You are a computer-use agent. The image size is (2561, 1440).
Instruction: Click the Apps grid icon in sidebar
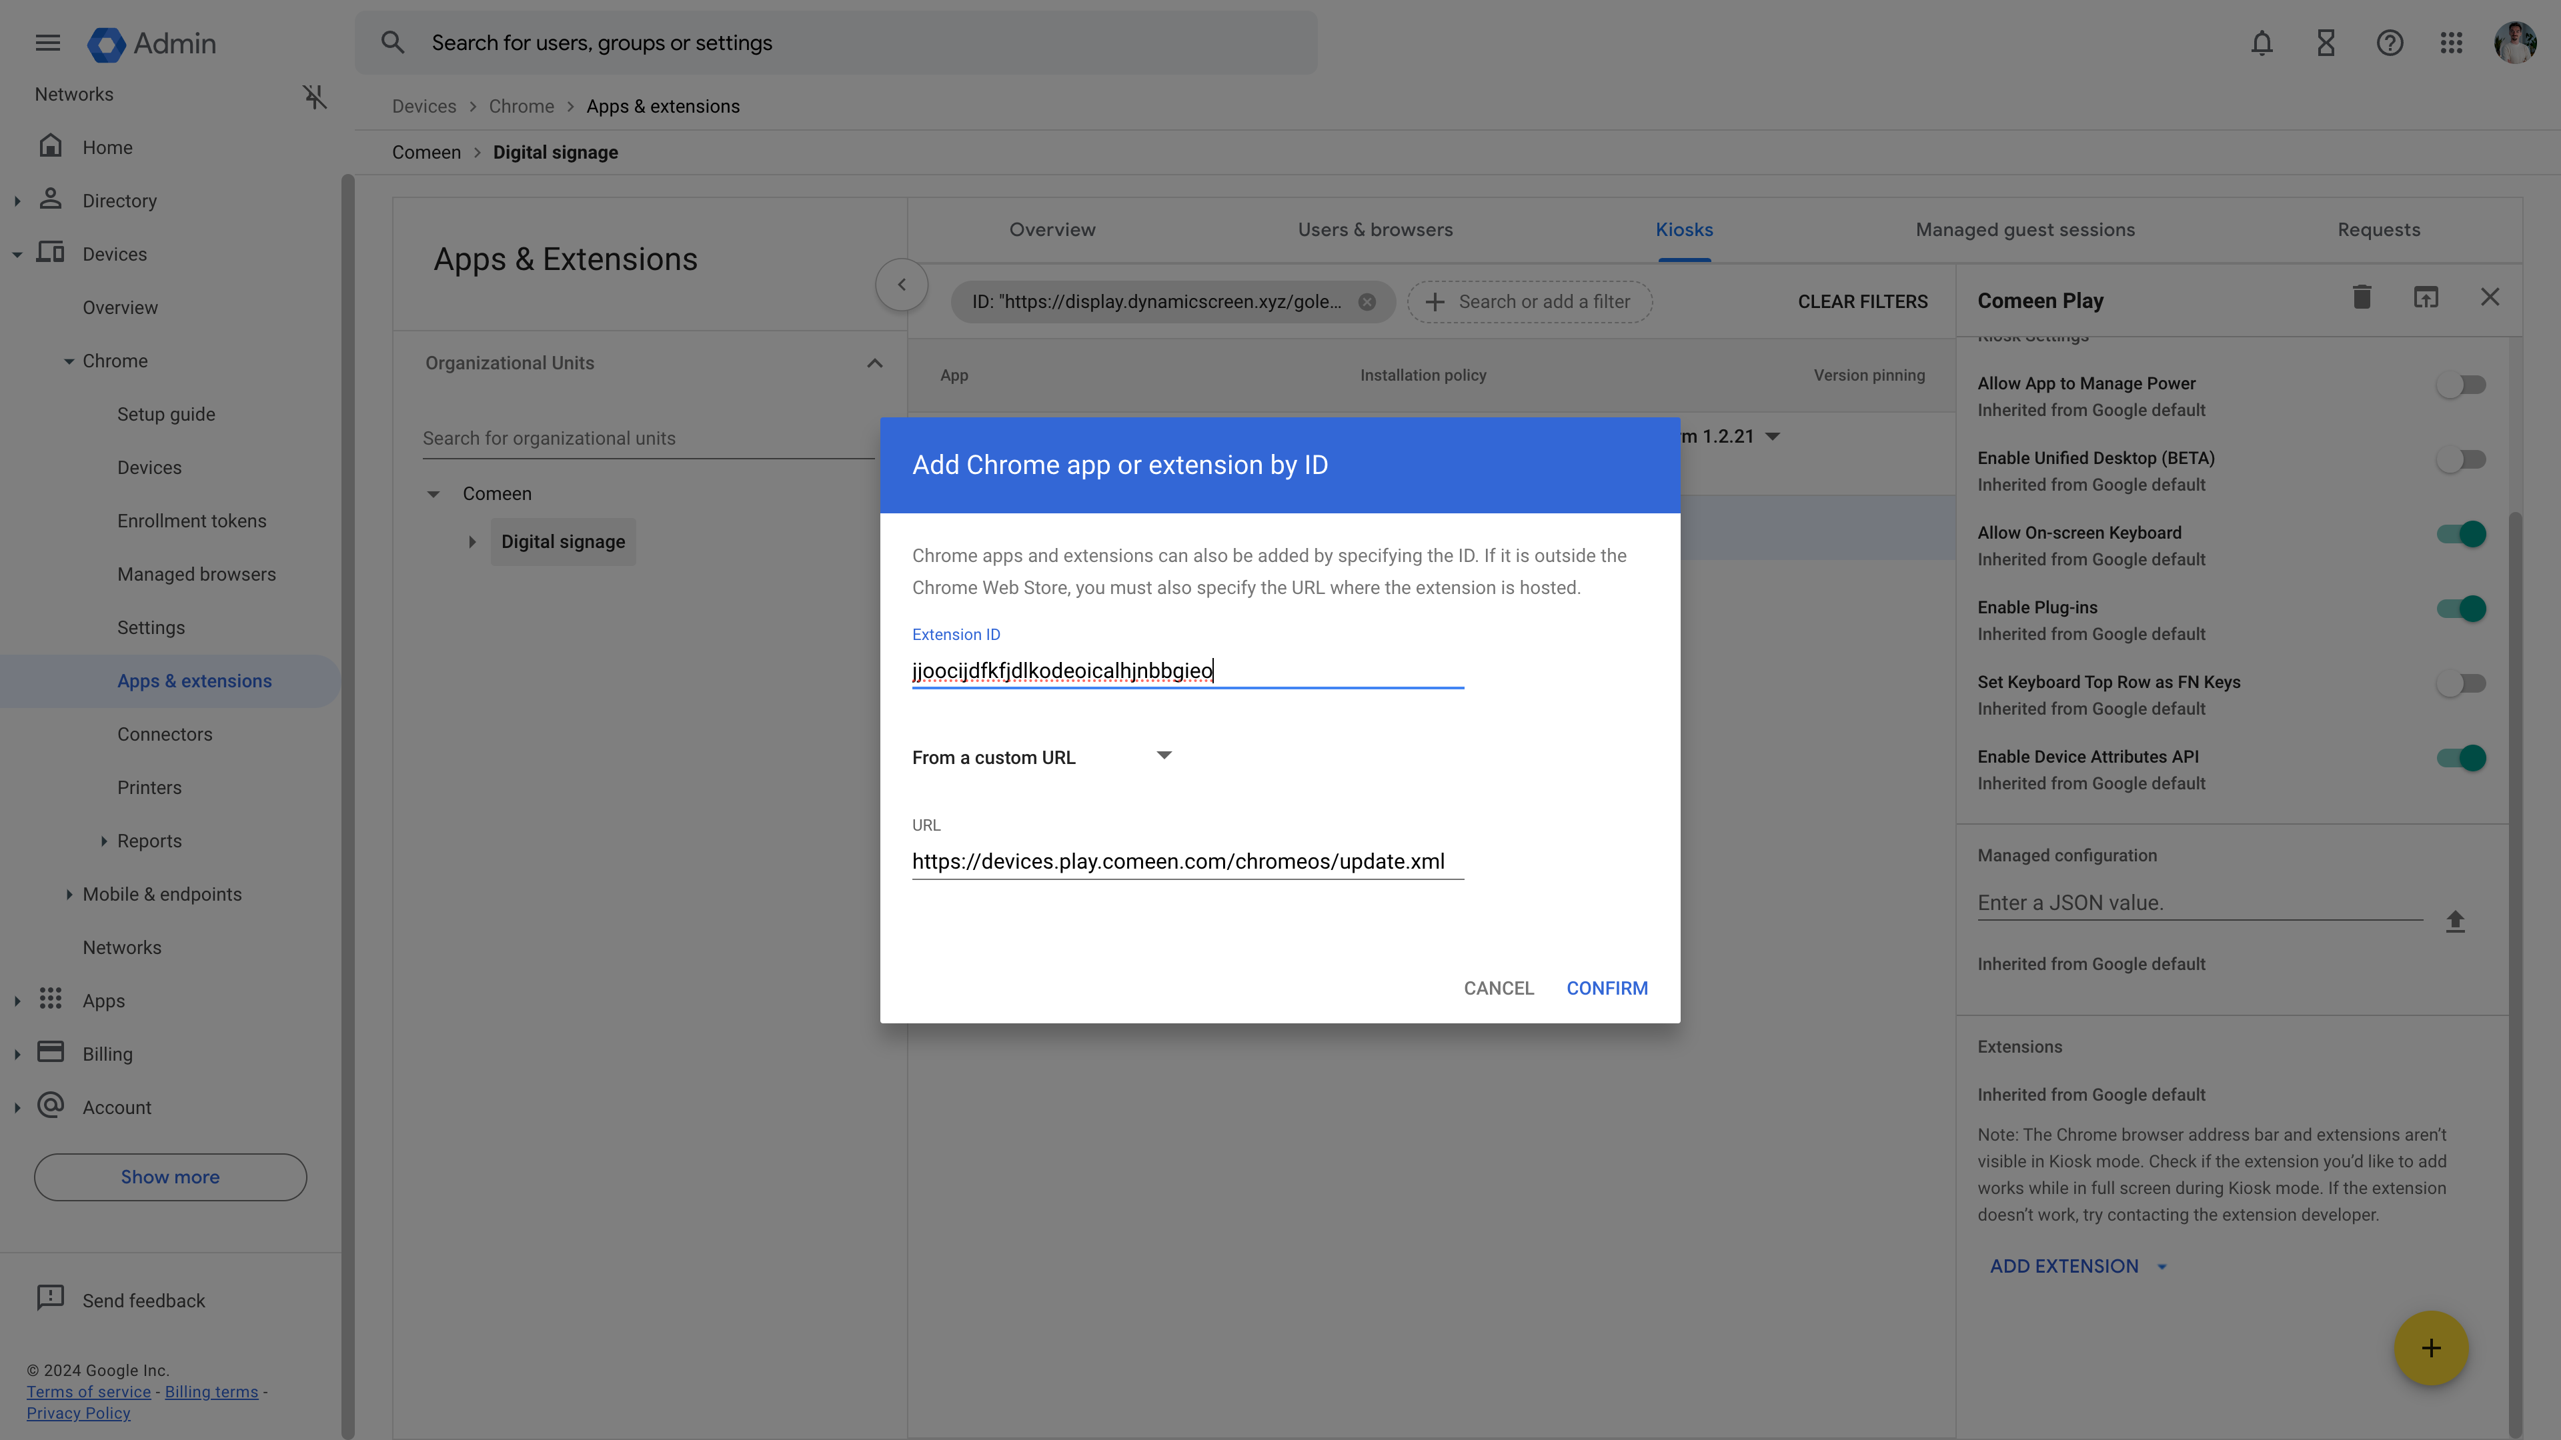click(51, 999)
